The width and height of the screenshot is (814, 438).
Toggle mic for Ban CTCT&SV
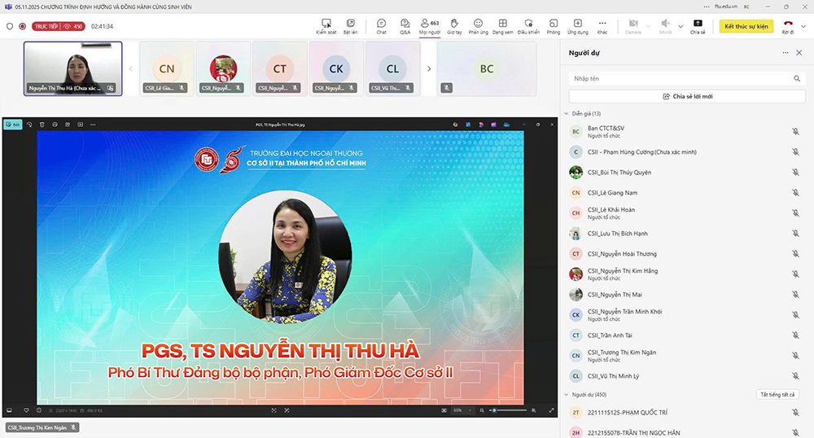click(795, 132)
